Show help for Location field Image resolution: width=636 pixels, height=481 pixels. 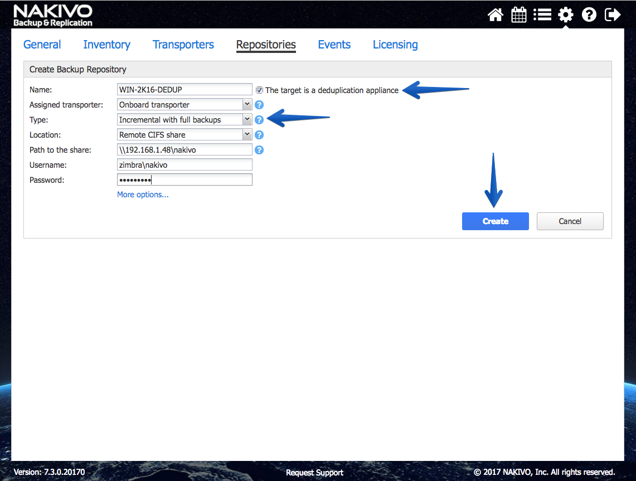coord(259,135)
